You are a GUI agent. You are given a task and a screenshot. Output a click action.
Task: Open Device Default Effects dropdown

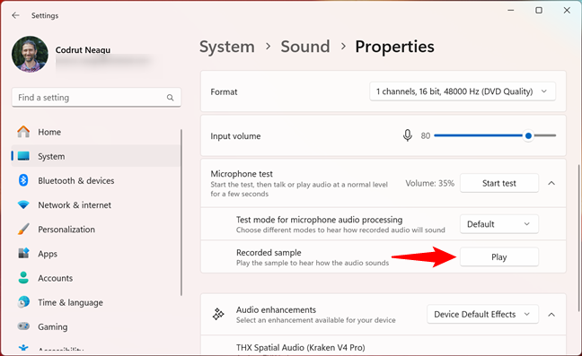tap(482, 314)
